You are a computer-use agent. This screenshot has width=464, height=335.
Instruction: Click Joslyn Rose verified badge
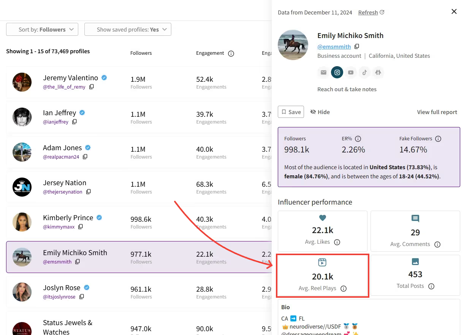click(87, 287)
